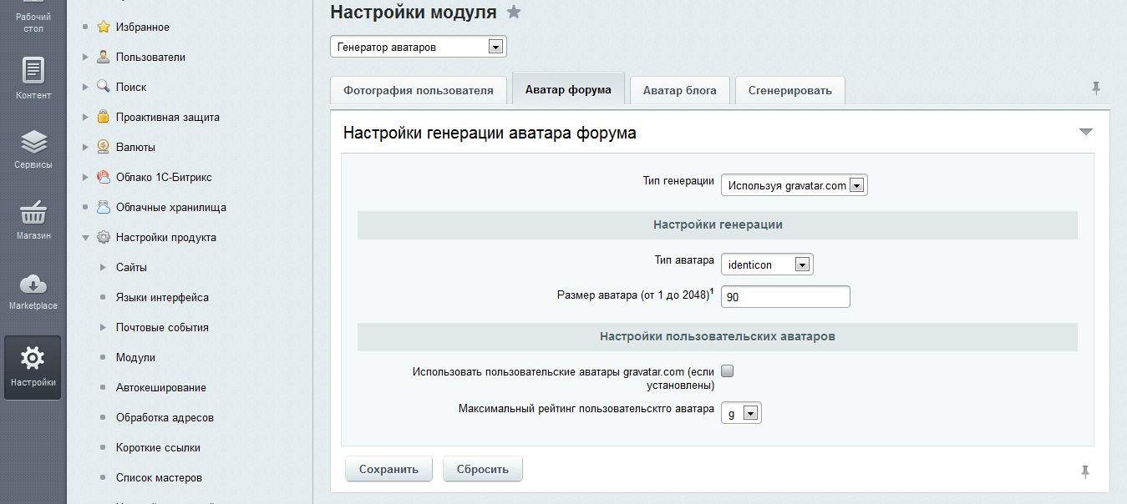This screenshot has width=1127, height=504.
Task: Enable using custom gravatar.com avatars checkbox
Action: click(727, 371)
